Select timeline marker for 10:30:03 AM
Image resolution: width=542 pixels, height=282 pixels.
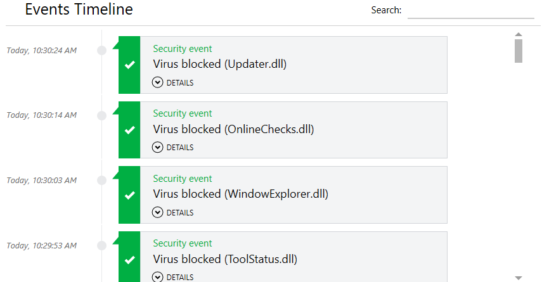(101, 181)
